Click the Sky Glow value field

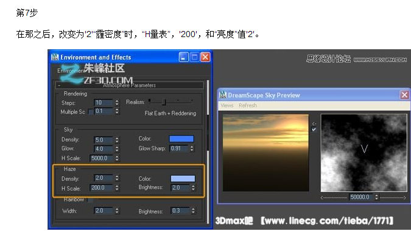104,148
